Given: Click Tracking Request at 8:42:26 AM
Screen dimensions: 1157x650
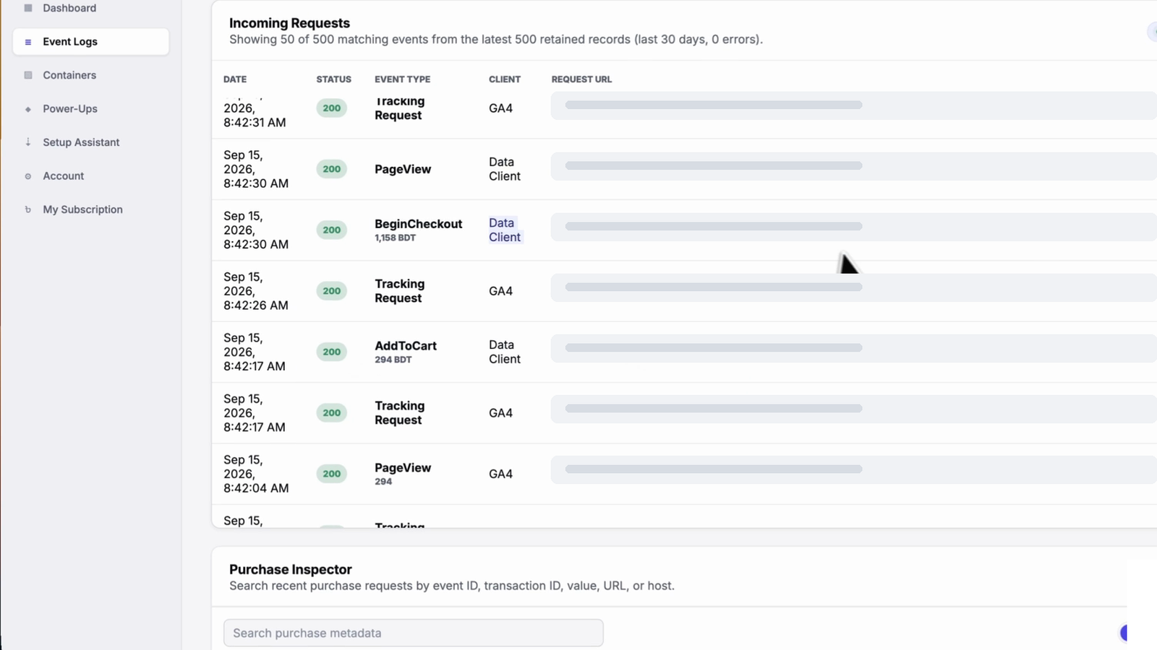Looking at the screenshot, I should (x=399, y=291).
